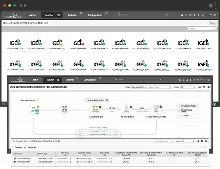The width and height of the screenshot is (220, 169).
Task: Click the Broker node ltd-win19-ddc3
Action: coord(126,109)
